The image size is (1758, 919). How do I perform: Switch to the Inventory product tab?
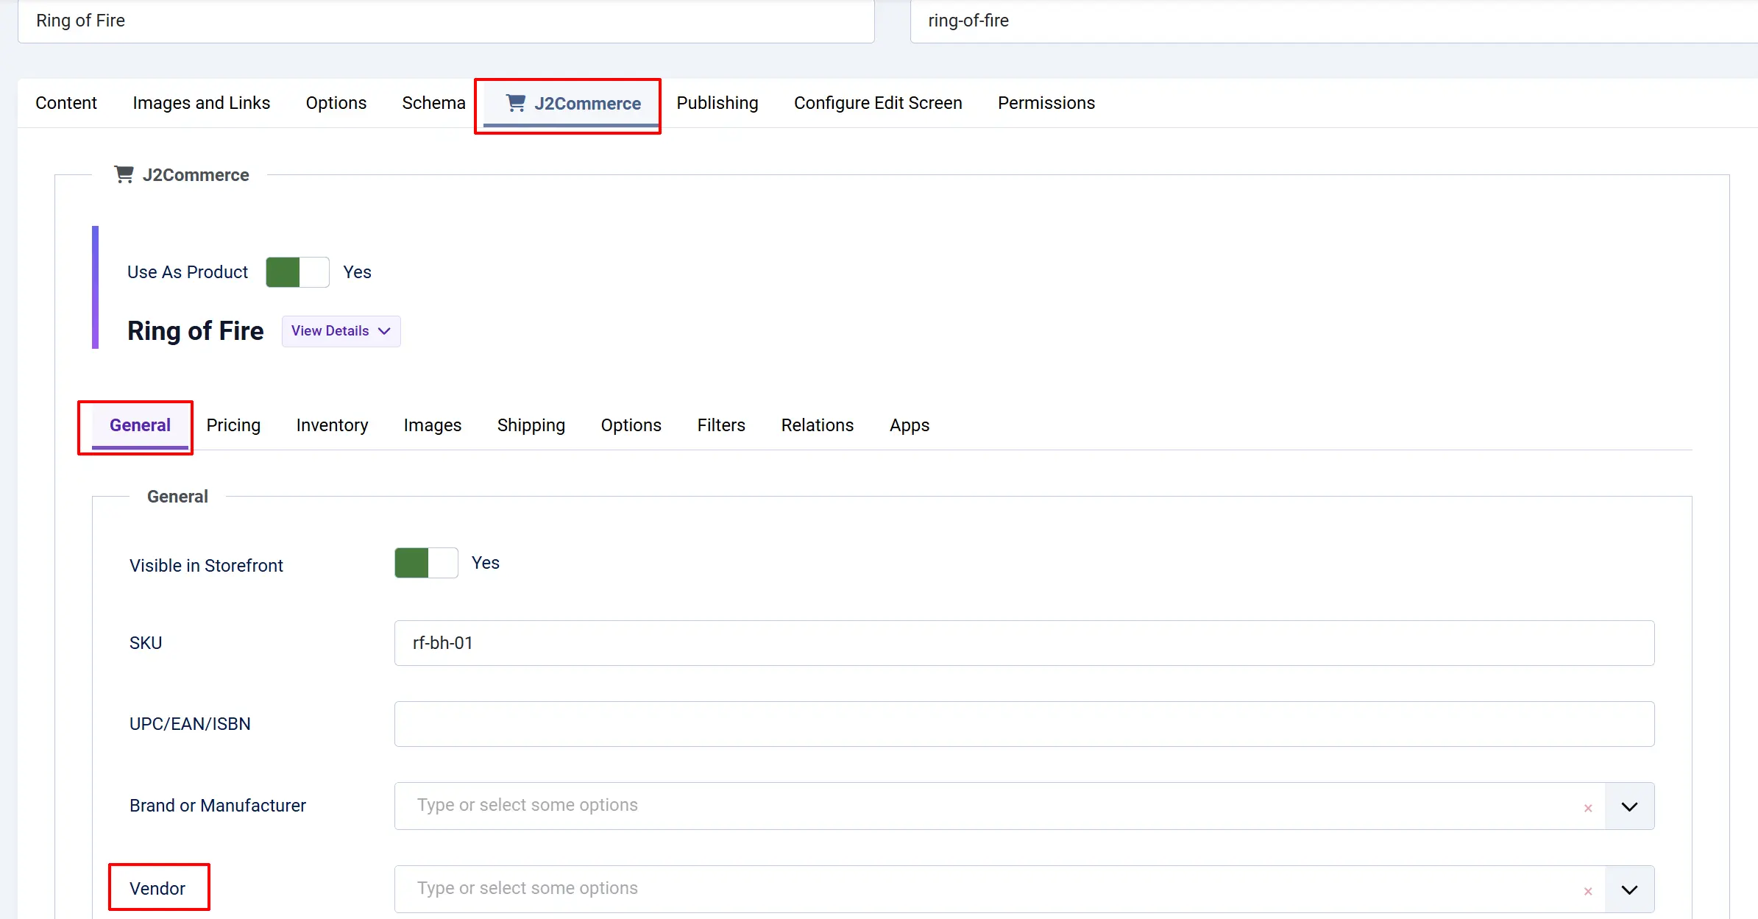pos(332,425)
